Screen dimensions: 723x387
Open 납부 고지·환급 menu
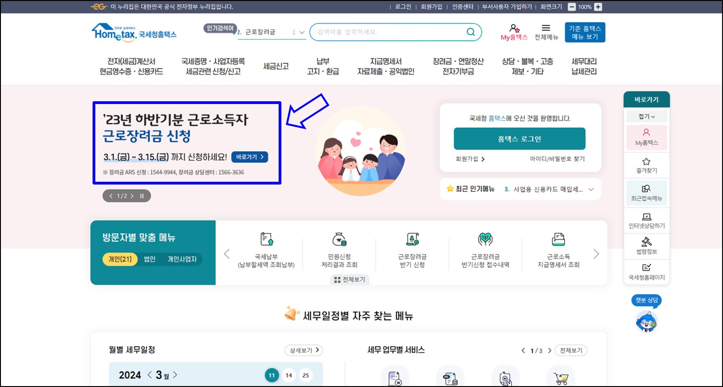tap(323, 66)
